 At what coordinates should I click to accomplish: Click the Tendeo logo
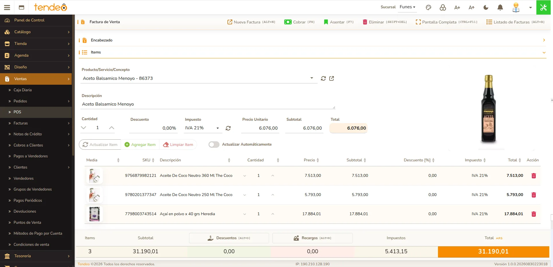coord(50,7)
